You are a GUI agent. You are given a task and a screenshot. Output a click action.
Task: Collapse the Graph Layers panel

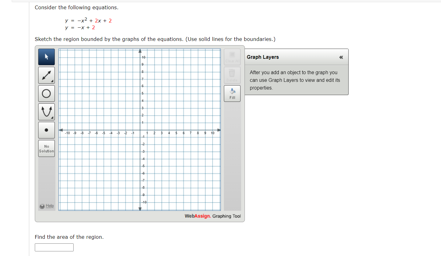coord(341,57)
